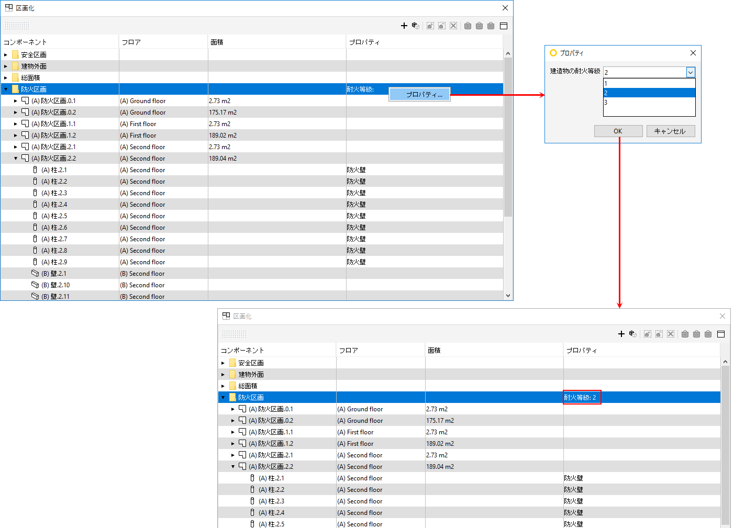Click キャンセル in the プロパティ dialog

[671, 131]
